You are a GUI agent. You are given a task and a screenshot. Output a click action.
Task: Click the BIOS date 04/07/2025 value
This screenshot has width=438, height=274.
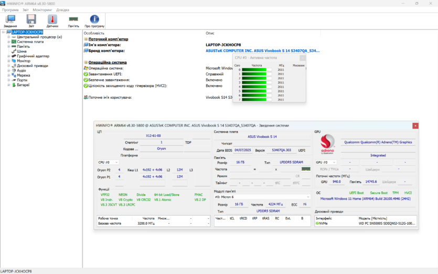click(243, 150)
